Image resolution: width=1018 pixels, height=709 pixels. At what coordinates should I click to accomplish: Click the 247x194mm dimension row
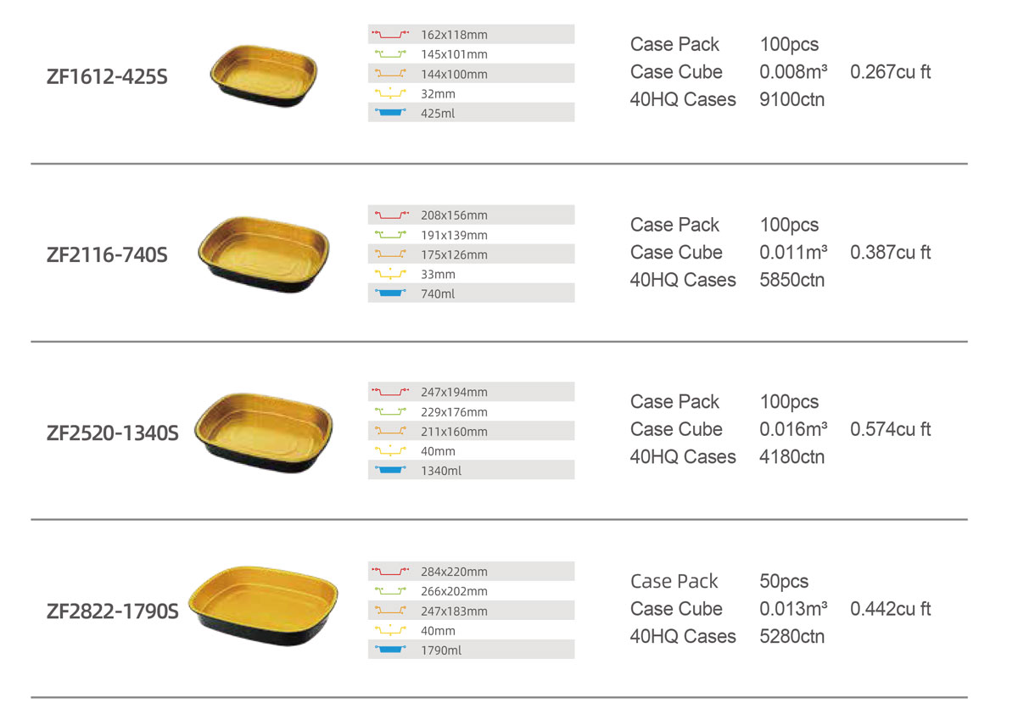pyautogui.click(x=472, y=392)
